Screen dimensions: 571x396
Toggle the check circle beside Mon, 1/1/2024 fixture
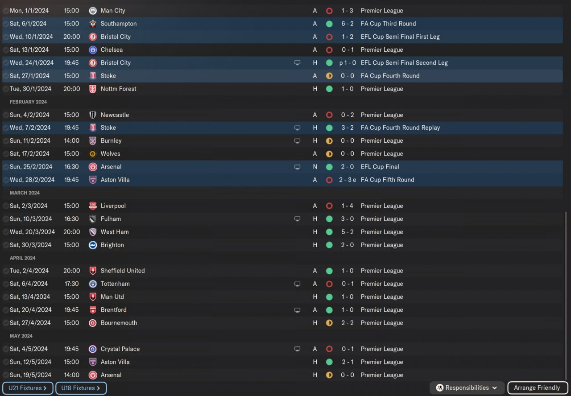click(x=6, y=11)
